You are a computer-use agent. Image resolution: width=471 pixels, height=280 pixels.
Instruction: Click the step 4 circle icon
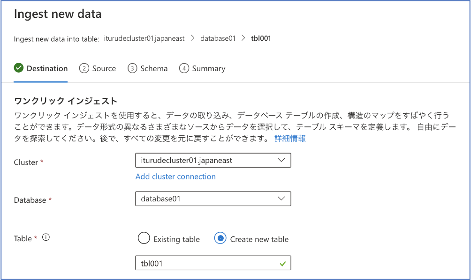[x=184, y=68]
